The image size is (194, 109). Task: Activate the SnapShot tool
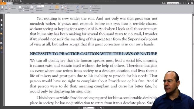12,6
